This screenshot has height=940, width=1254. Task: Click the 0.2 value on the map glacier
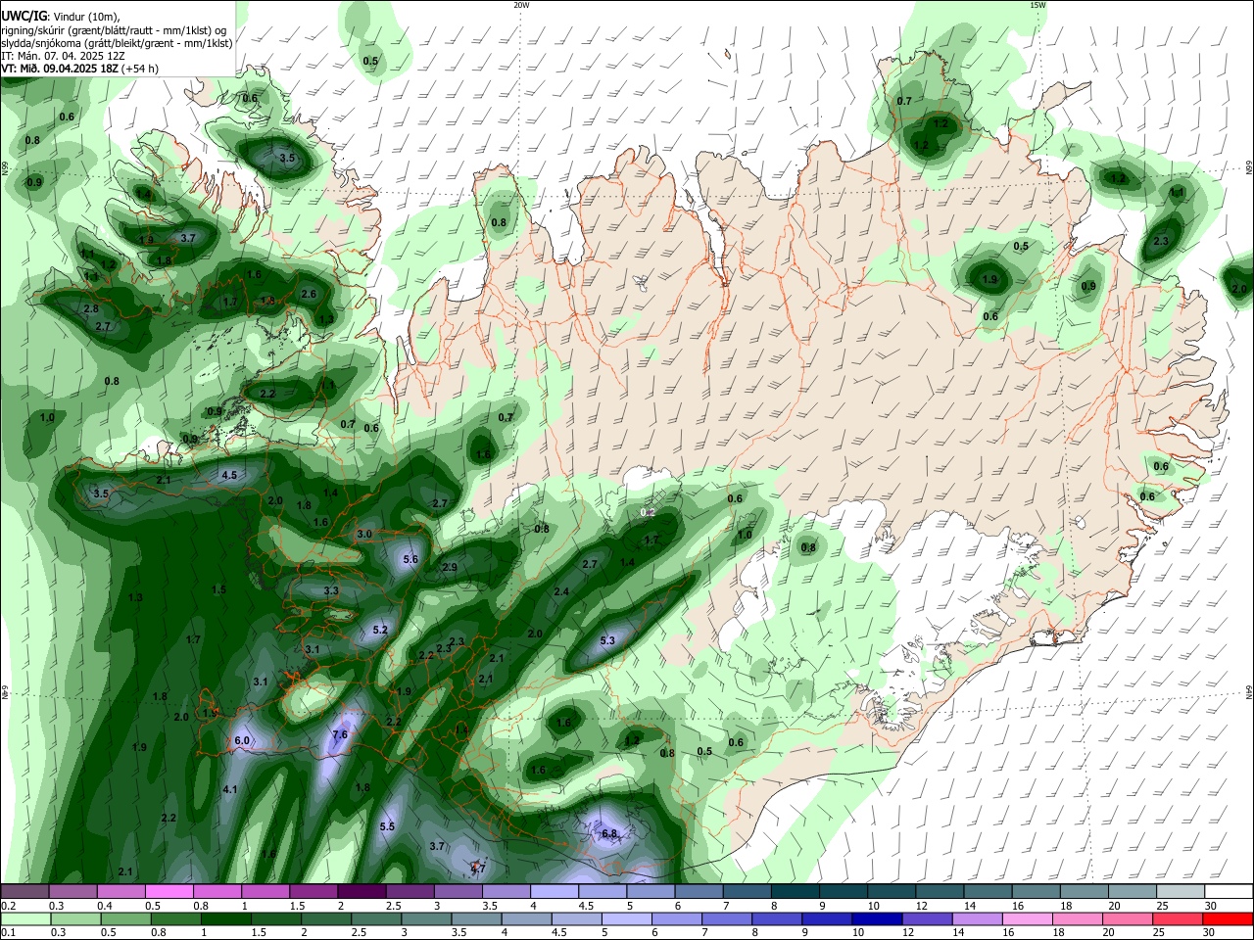click(648, 512)
